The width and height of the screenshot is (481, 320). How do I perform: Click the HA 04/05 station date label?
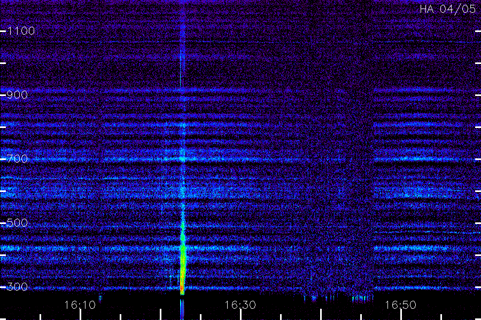(447, 9)
